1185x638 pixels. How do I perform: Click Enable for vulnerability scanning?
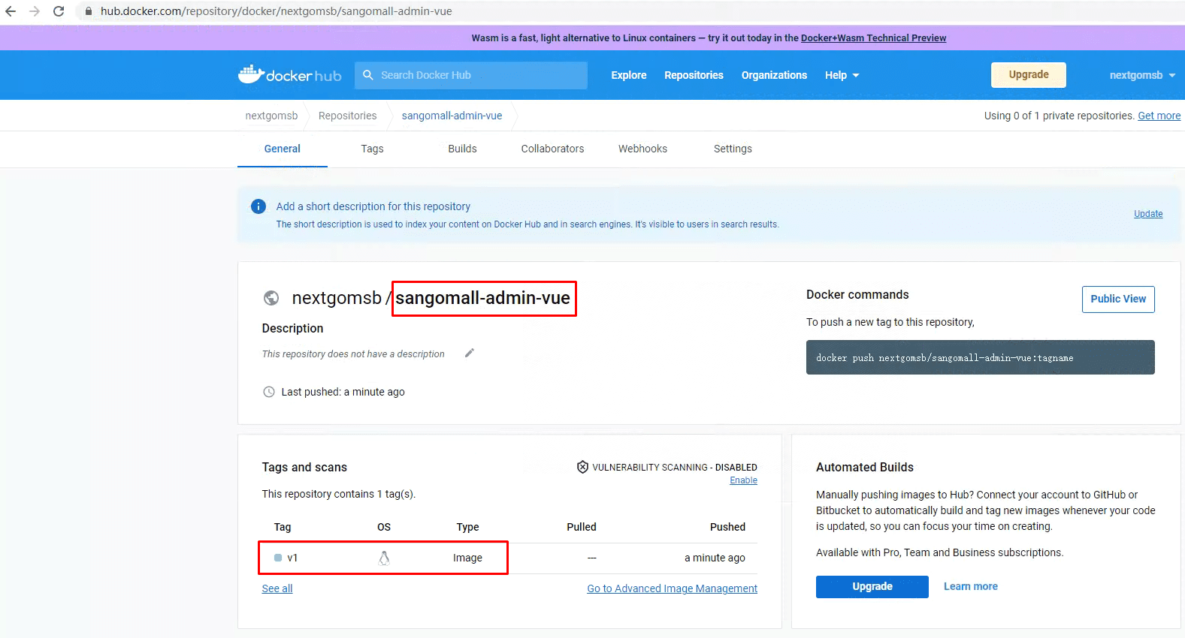[x=743, y=480]
